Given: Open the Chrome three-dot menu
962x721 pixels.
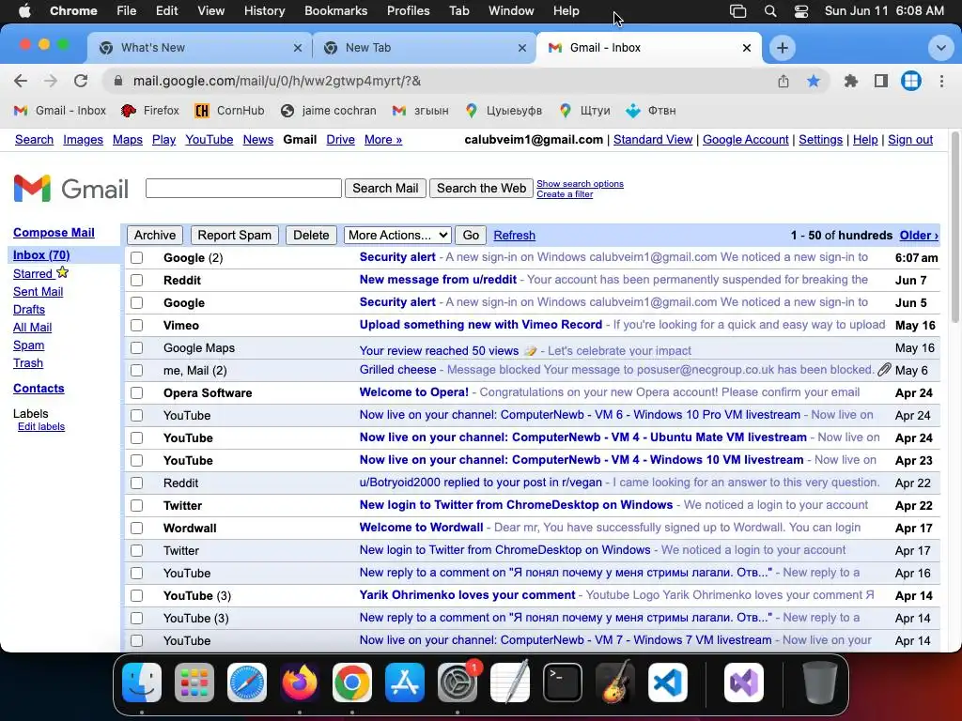Looking at the screenshot, I should [941, 81].
